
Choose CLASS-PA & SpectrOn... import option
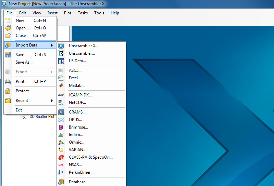click(90, 157)
